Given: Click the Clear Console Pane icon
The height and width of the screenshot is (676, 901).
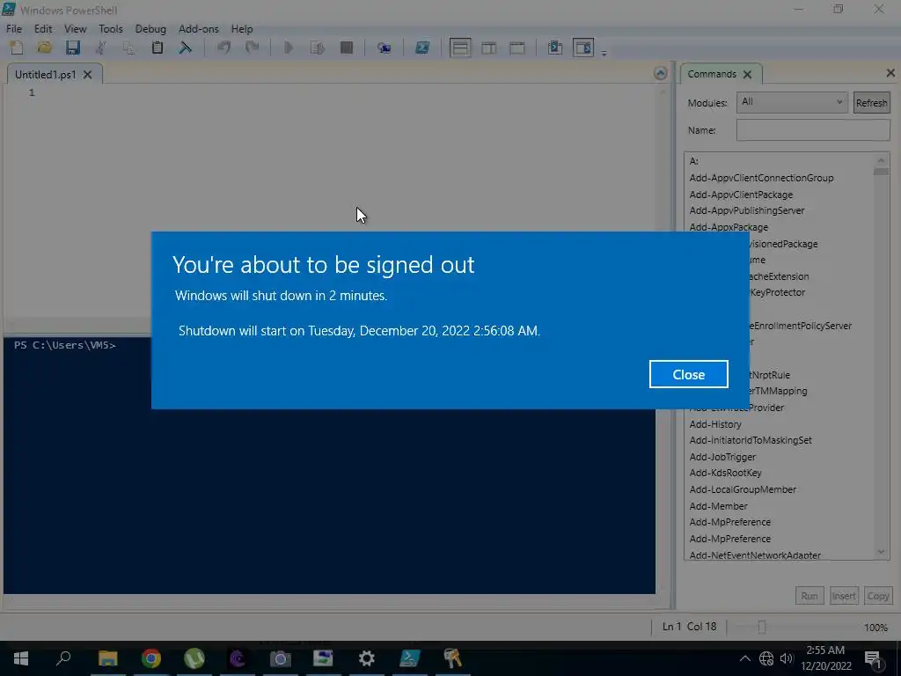Looking at the screenshot, I should pos(185,48).
